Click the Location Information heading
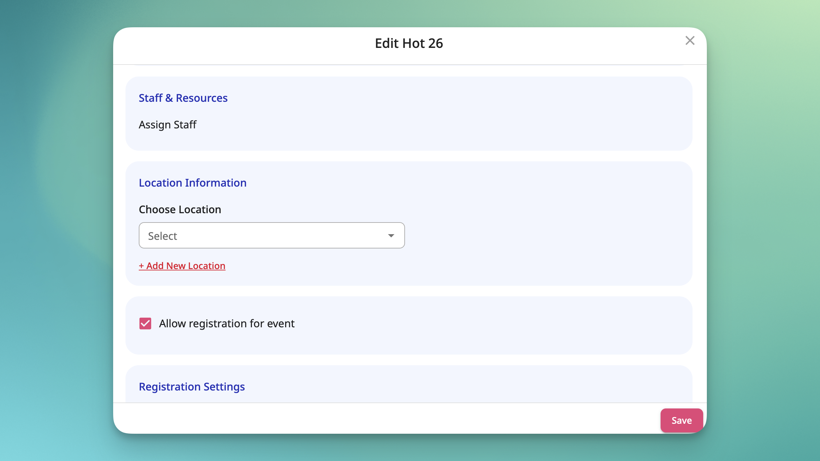The width and height of the screenshot is (820, 461). (193, 183)
